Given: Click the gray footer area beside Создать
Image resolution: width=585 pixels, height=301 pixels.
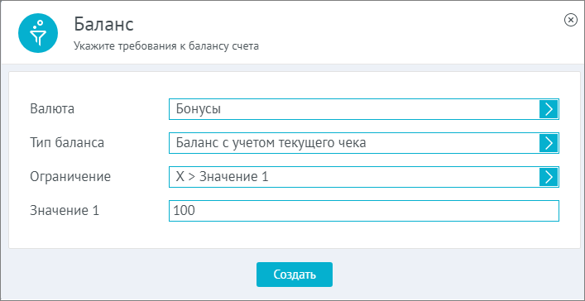Looking at the screenshot, I should (448, 275).
